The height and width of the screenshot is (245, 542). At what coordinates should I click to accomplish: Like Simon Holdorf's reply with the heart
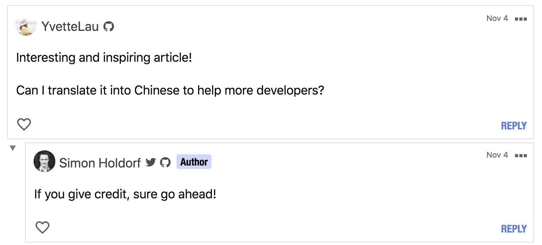point(42,227)
